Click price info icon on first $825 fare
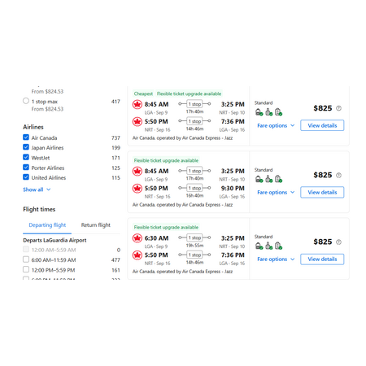 tap(338, 108)
